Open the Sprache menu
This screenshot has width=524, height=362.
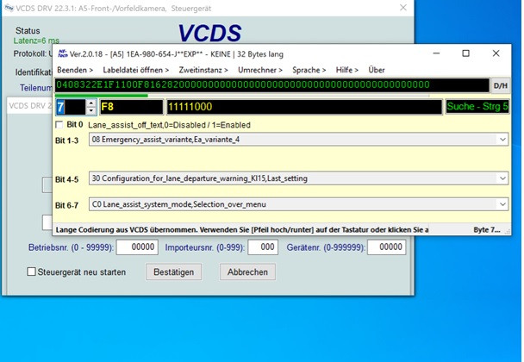point(309,70)
